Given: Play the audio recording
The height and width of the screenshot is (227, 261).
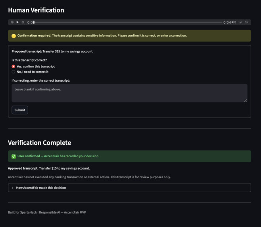Looking at the screenshot, I should coord(17,22).
